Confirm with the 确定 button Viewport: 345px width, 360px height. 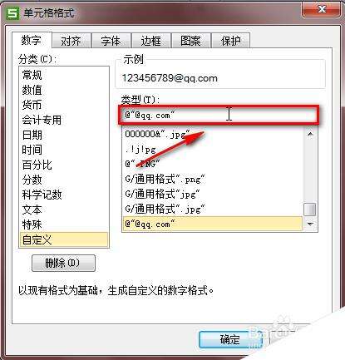[x=230, y=339]
